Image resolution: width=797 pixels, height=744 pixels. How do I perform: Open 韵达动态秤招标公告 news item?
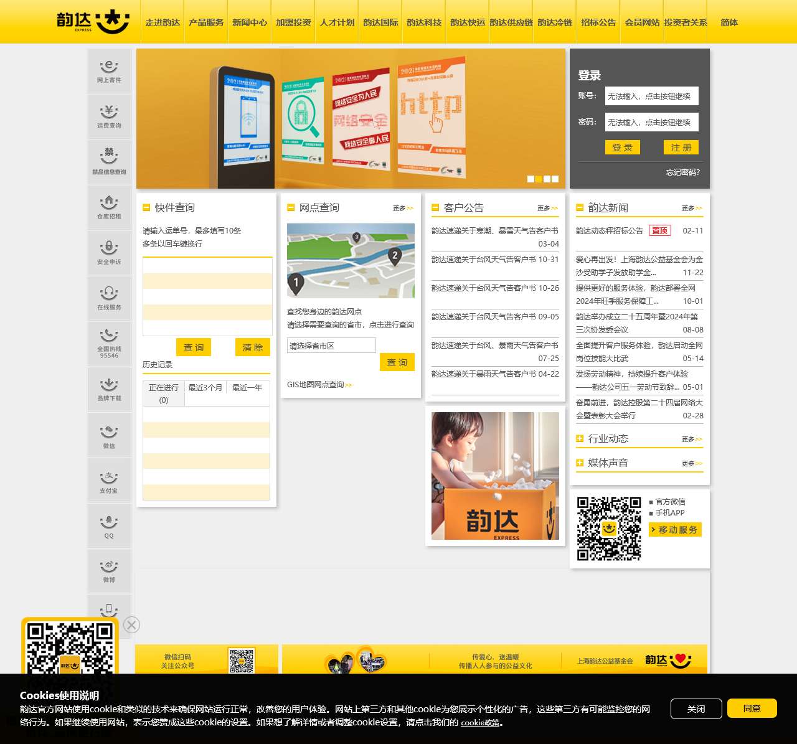pos(610,230)
